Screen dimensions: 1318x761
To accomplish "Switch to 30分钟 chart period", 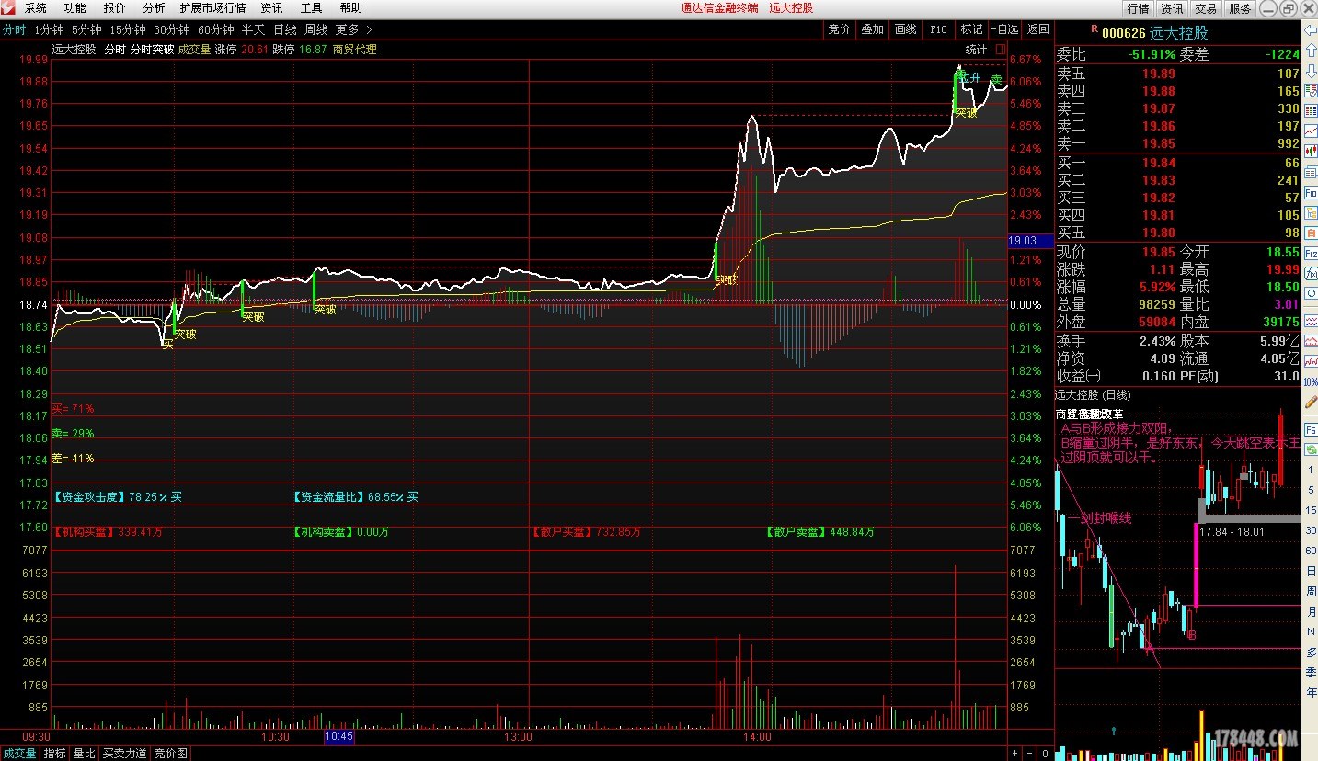I will tap(172, 29).
